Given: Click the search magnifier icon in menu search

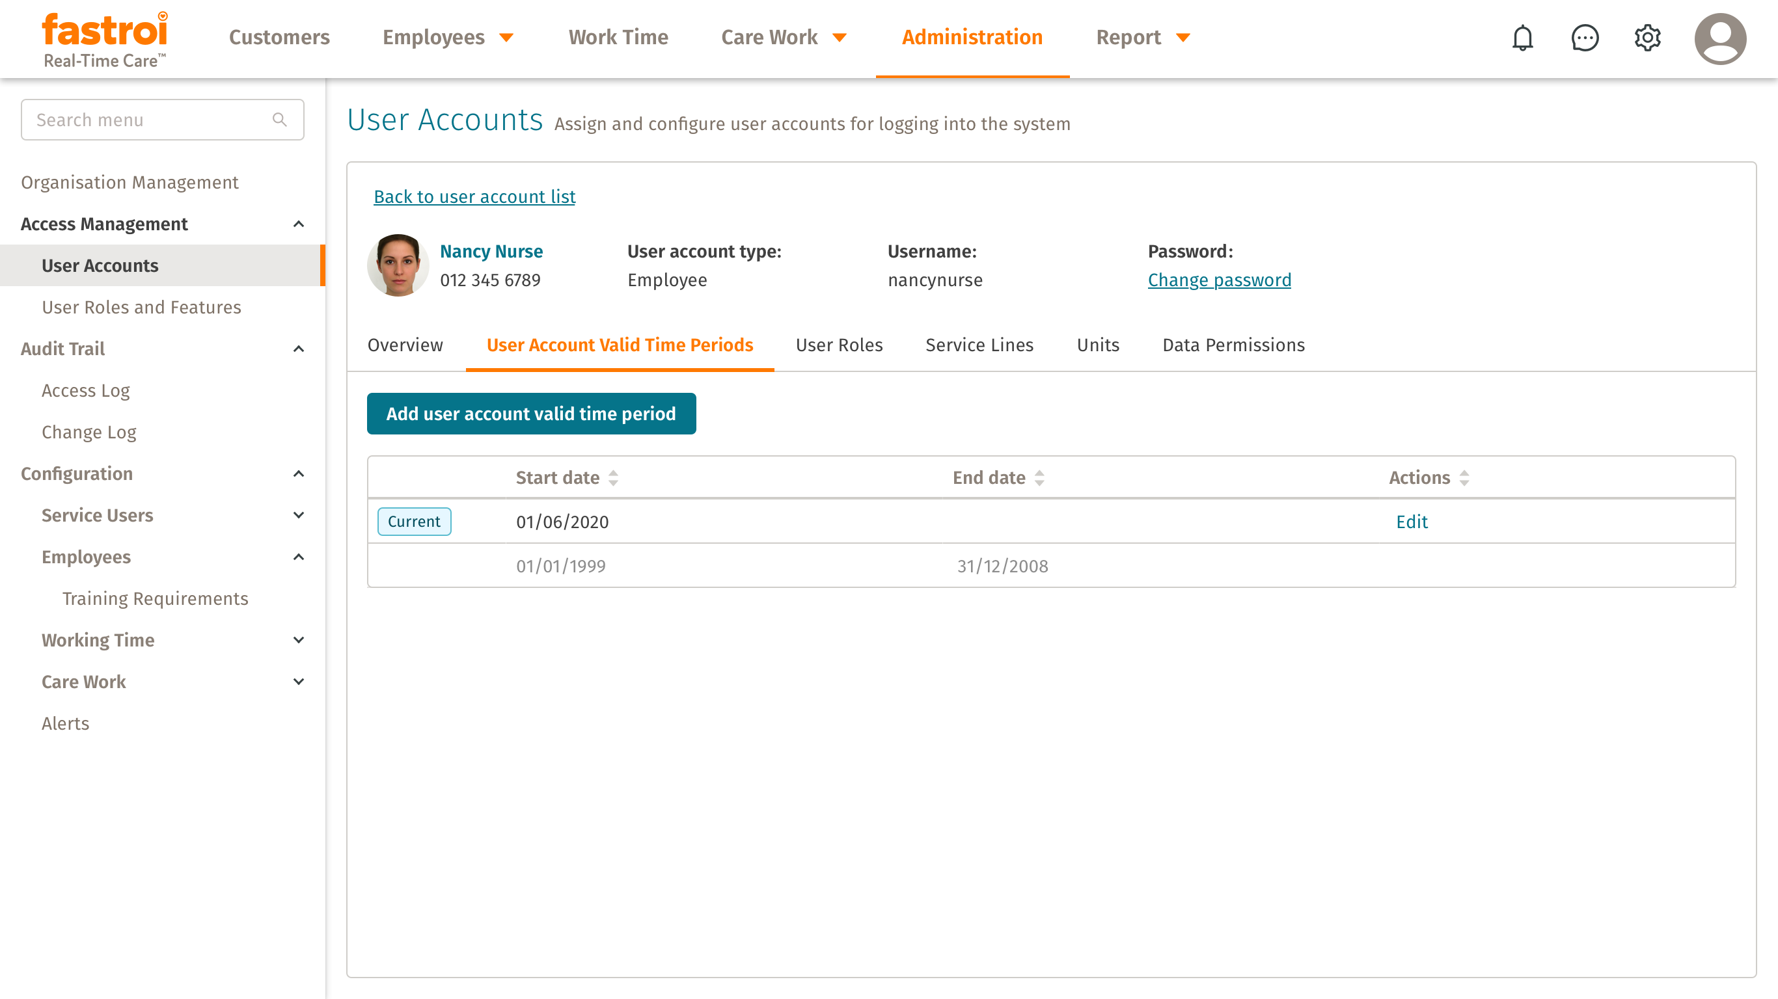Looking at the screenshot, I should (280, 120).
